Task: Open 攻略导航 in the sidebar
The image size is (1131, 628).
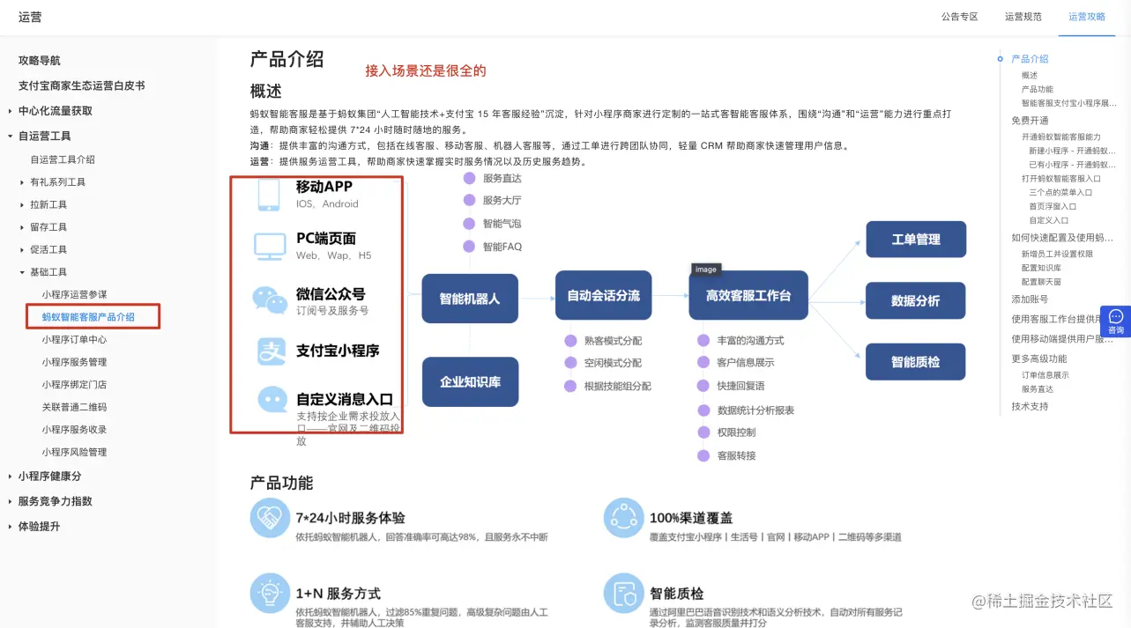Action: point(40,61)
